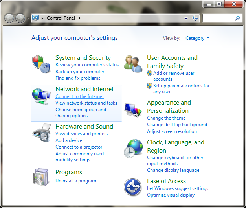
Task: Open the Network and Internet globe icon
Action: pyautogui.click(x=41, y=96)
